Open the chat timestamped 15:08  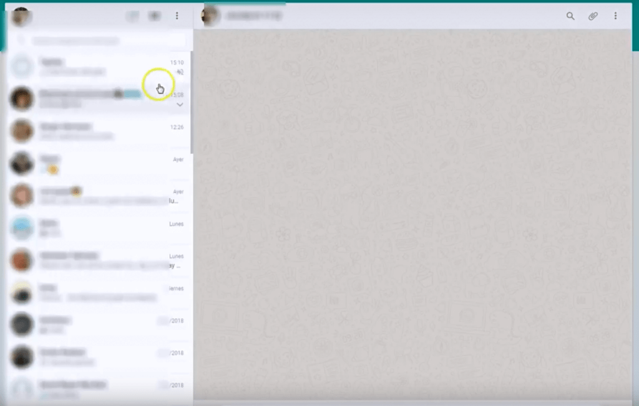tap(99, 99)
